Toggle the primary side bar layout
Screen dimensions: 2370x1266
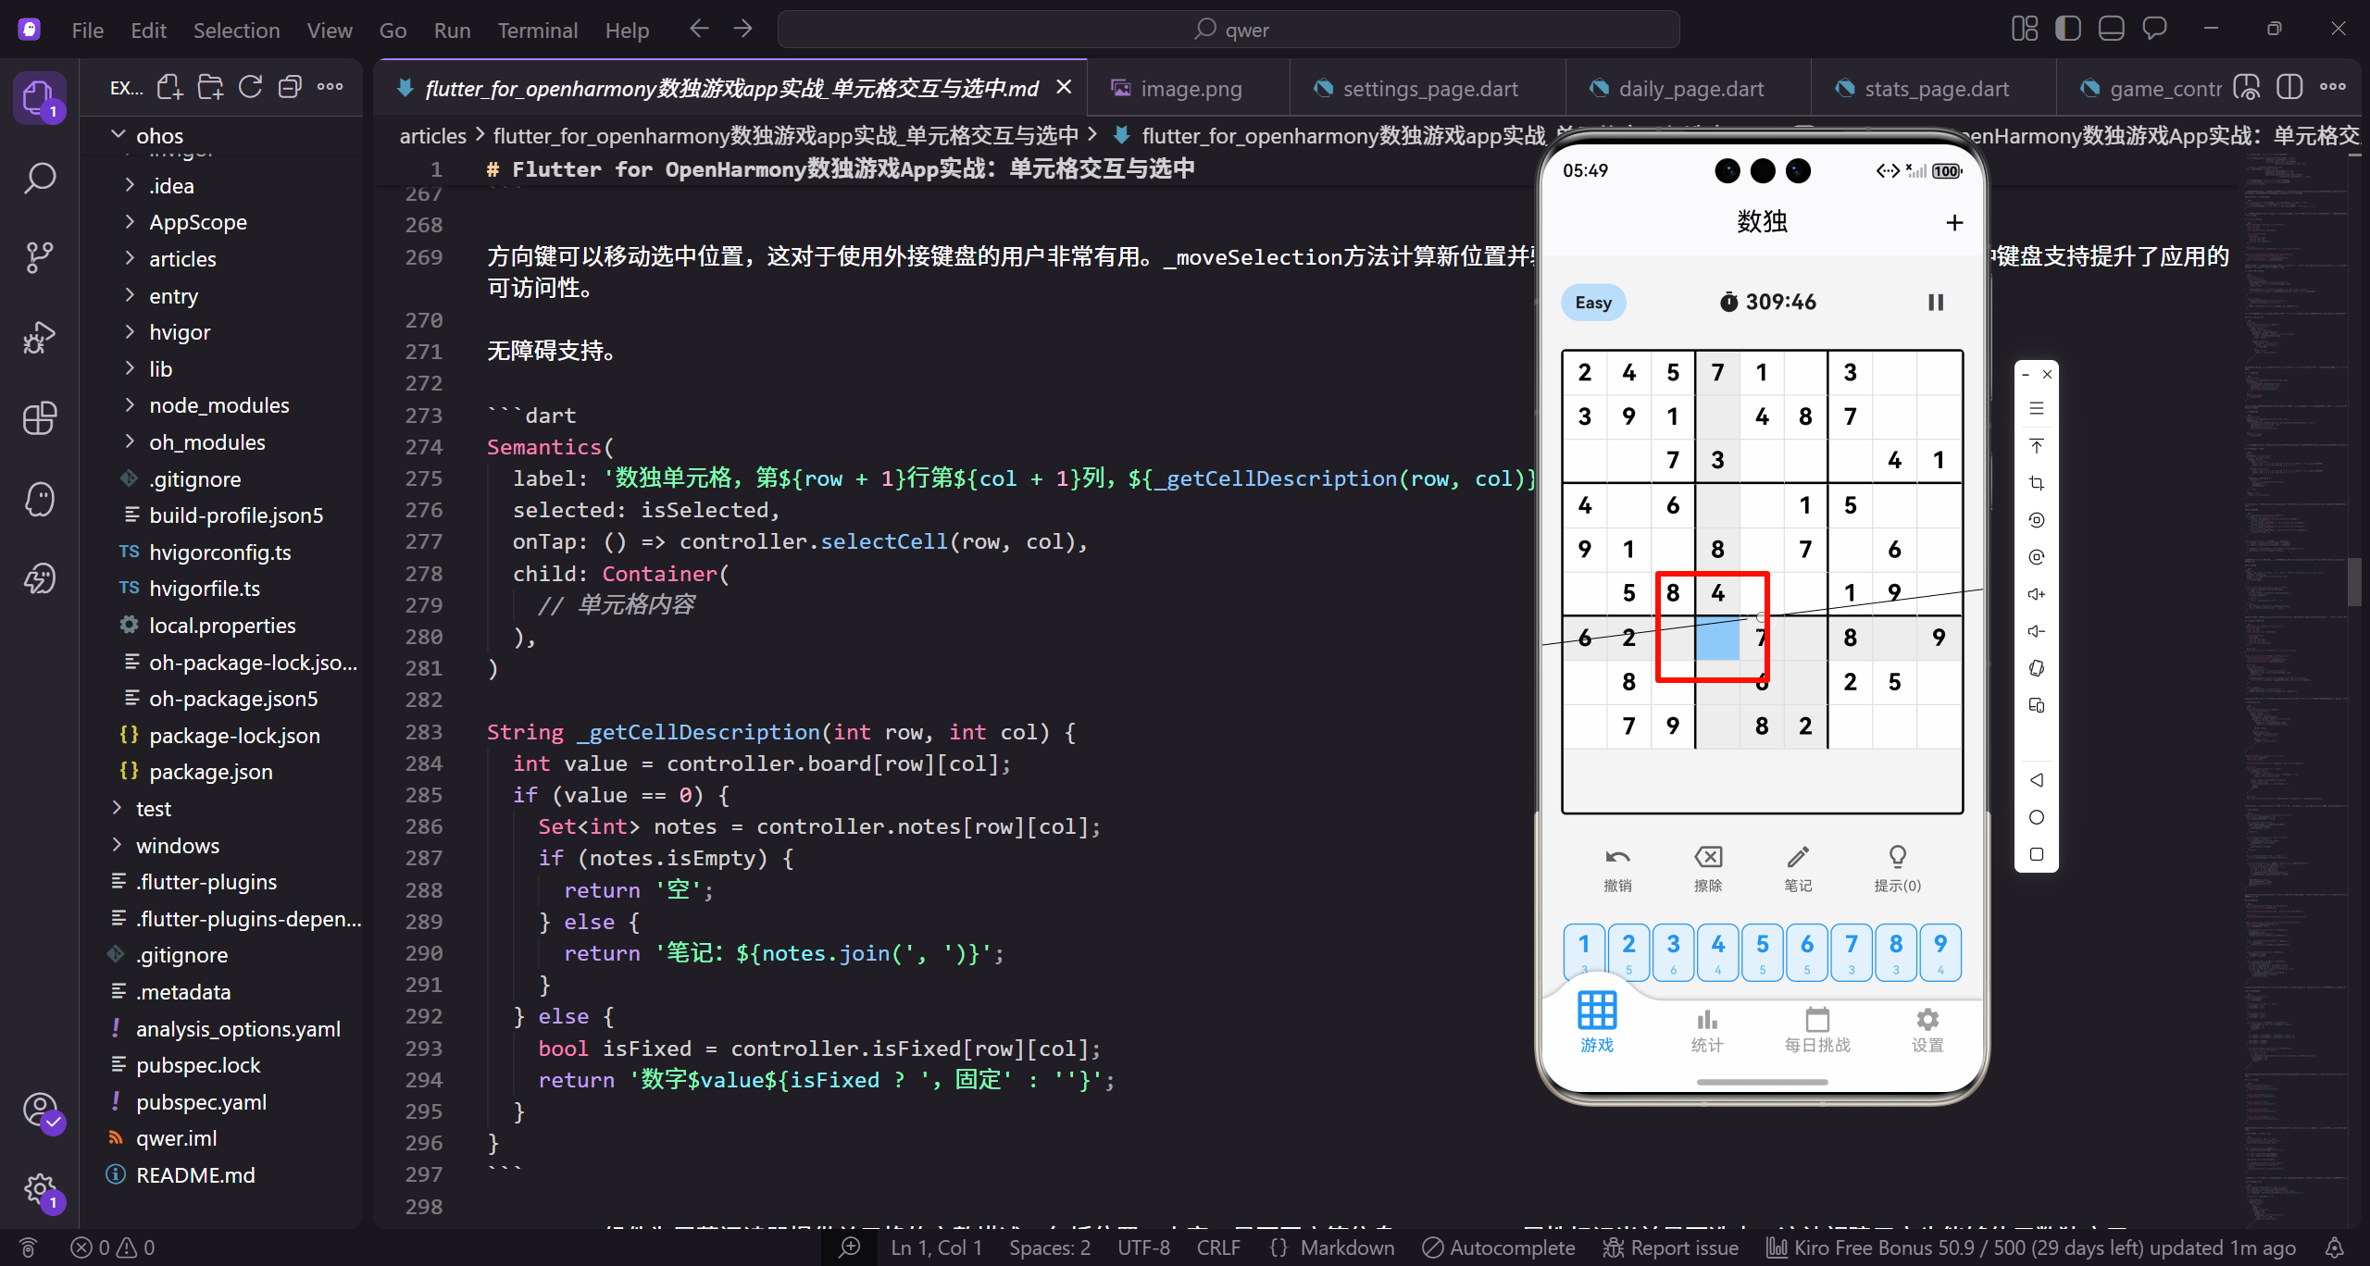coord(2068,29)
